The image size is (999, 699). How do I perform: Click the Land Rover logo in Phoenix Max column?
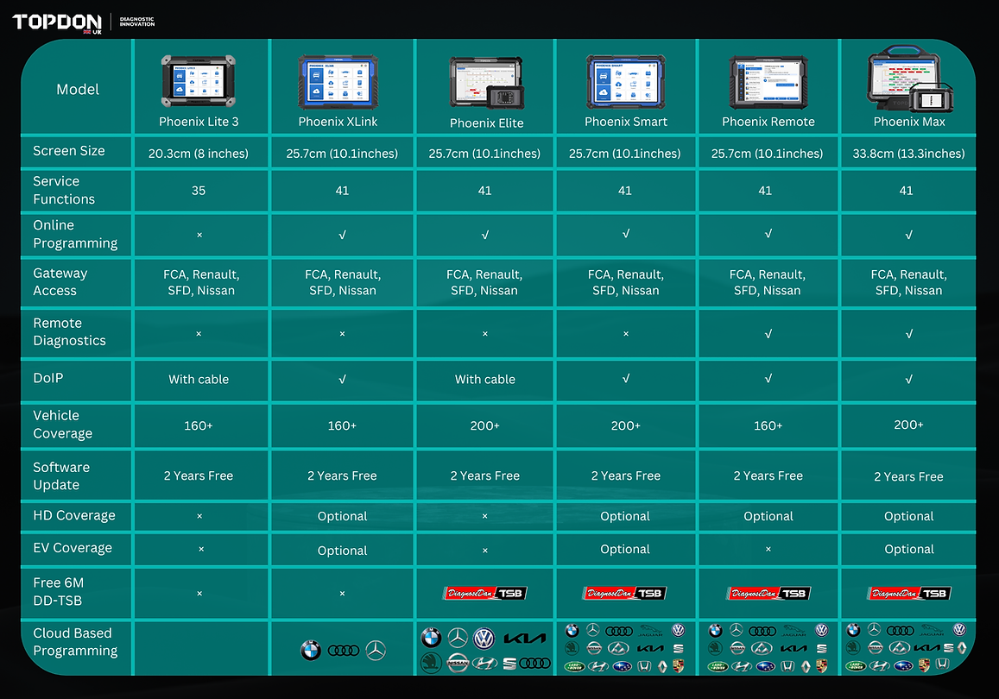[x=856, y=666]
